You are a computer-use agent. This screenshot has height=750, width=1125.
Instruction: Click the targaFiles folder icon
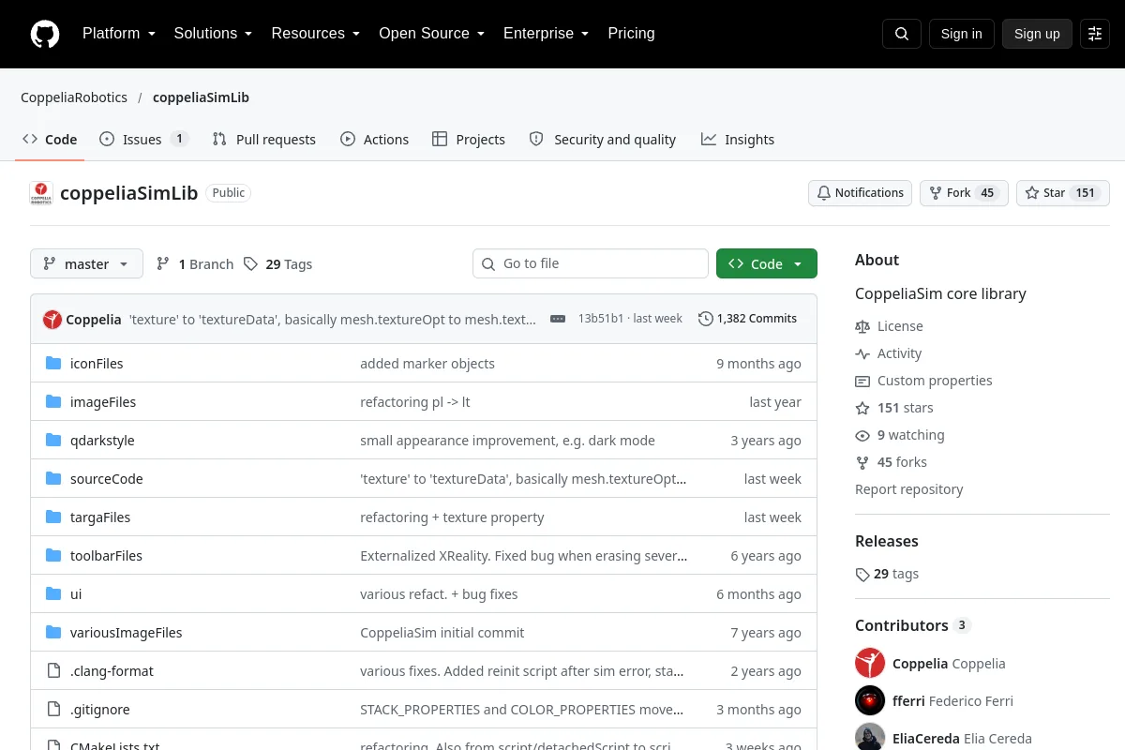(53, 517)
